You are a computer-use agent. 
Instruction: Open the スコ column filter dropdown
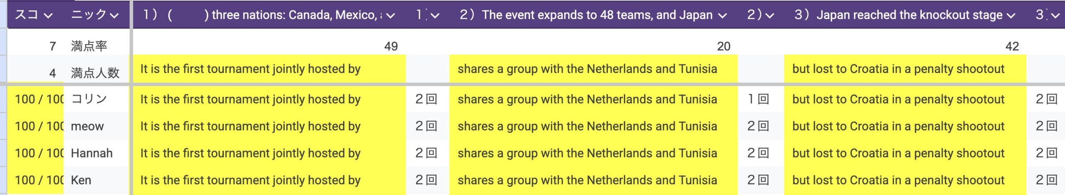pos(48,16)
